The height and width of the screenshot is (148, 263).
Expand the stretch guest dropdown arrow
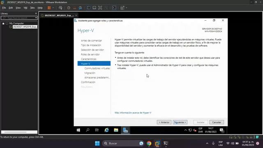click(x=127, y=8)
